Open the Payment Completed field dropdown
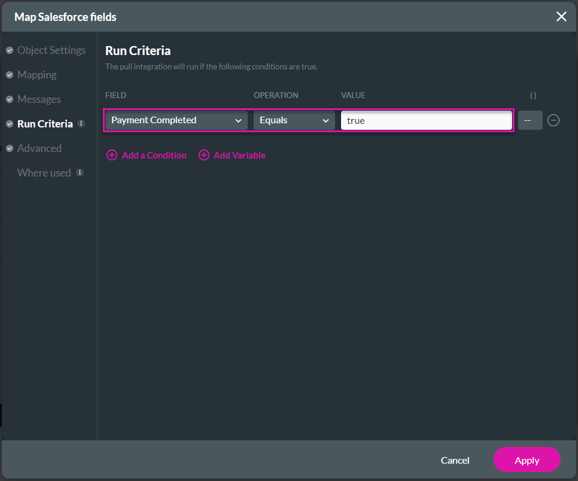The width and height of the screenshot is (578, 481). [x=176, y=120]
